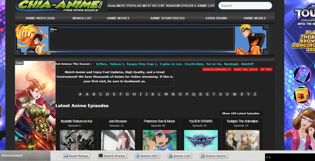
Task: Click the Chia-Anime site logo
Action: 60,6
